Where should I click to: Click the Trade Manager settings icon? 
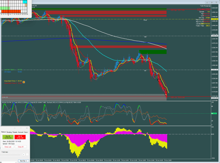(x=210, y=6)
